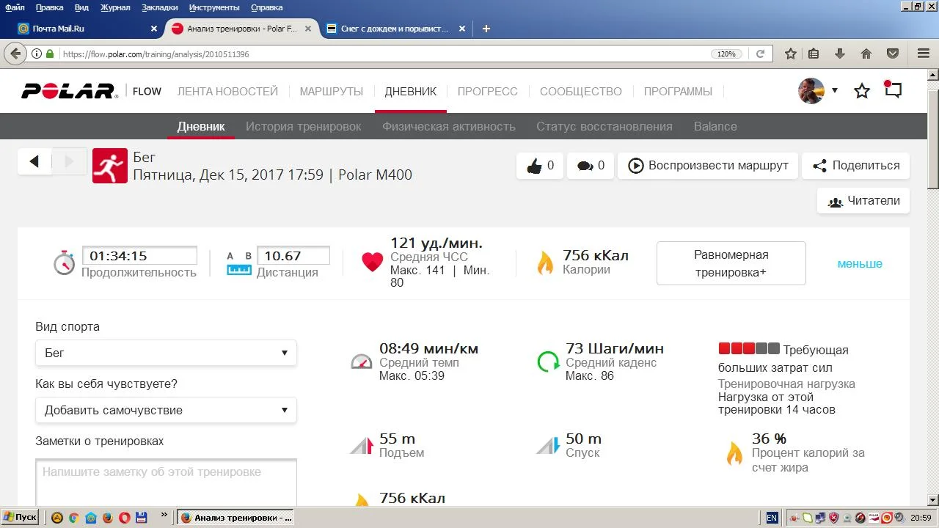Open the Правка menu

point(49,7)
